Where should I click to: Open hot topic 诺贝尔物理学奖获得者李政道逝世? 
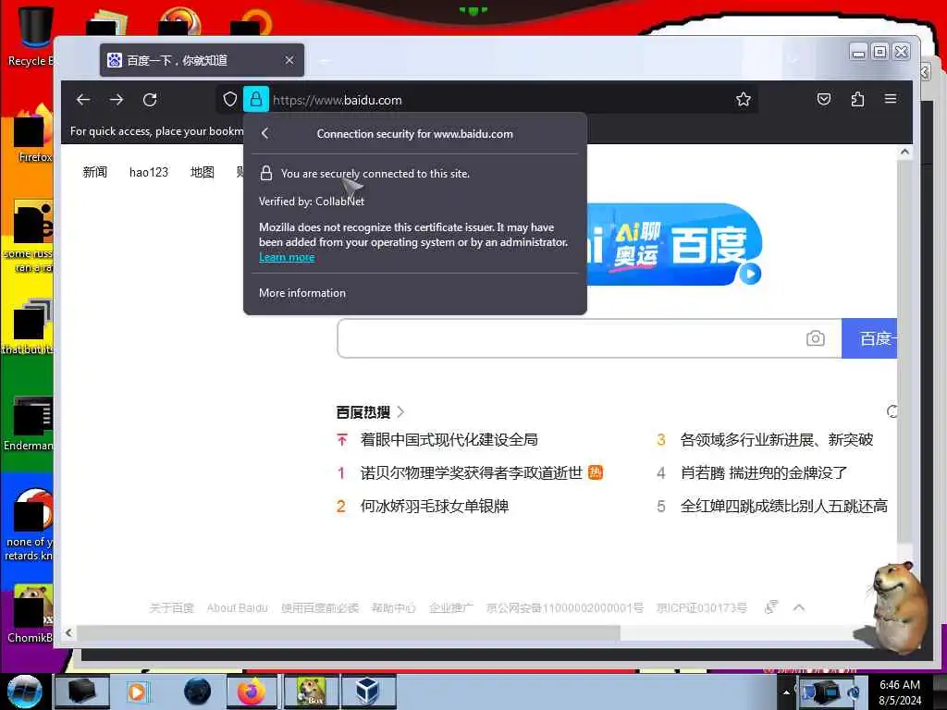pyautogui.click(x=471, y=472)
